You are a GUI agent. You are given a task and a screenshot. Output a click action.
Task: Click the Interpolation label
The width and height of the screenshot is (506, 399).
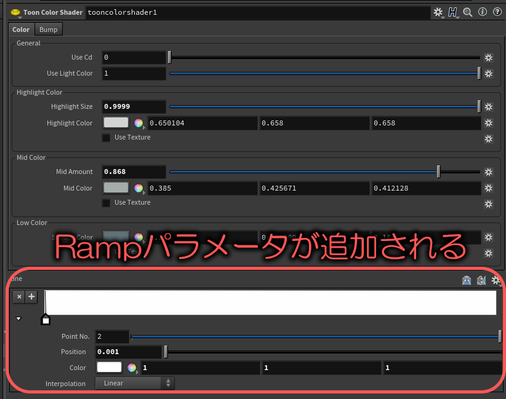(65, 384)
